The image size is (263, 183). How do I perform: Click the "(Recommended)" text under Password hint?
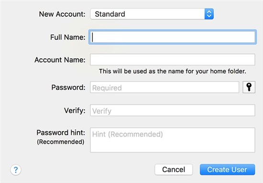(x=61, y=142)
